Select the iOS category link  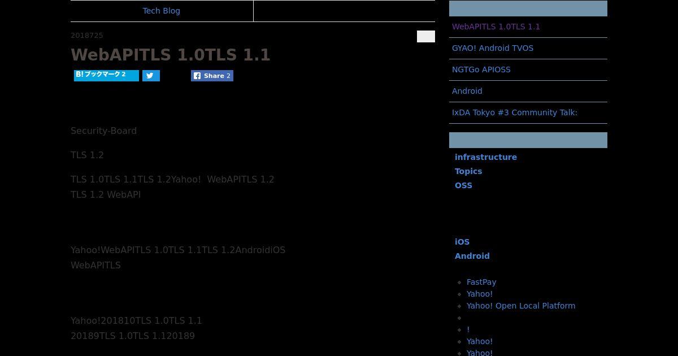pyautogui.click(x=462, y=242)
